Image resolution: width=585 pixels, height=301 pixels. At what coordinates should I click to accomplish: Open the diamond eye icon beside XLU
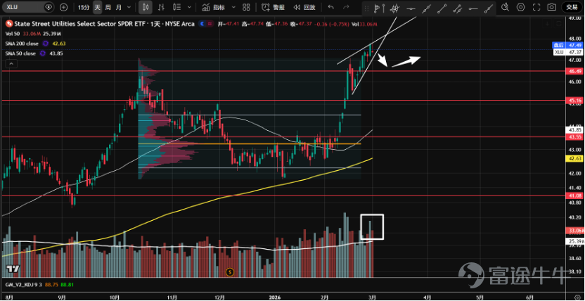48,7
